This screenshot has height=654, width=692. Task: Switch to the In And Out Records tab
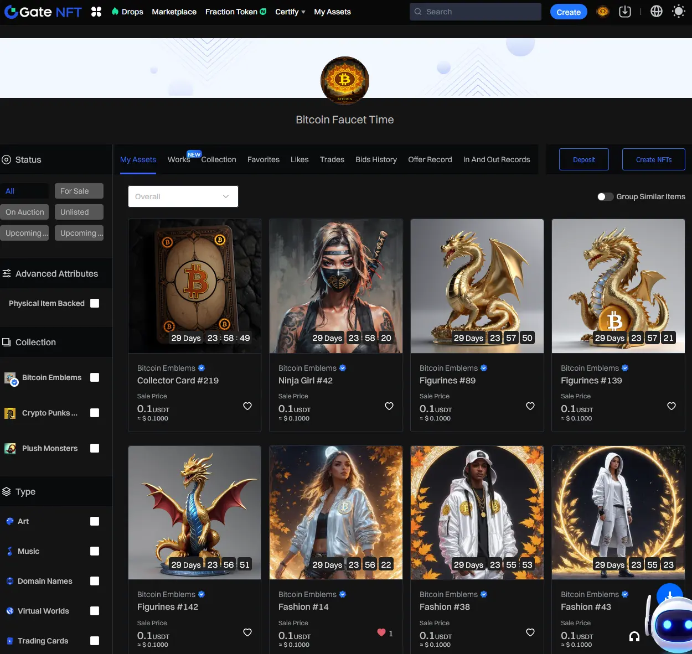pyautogui.click(x=497, y=159)
